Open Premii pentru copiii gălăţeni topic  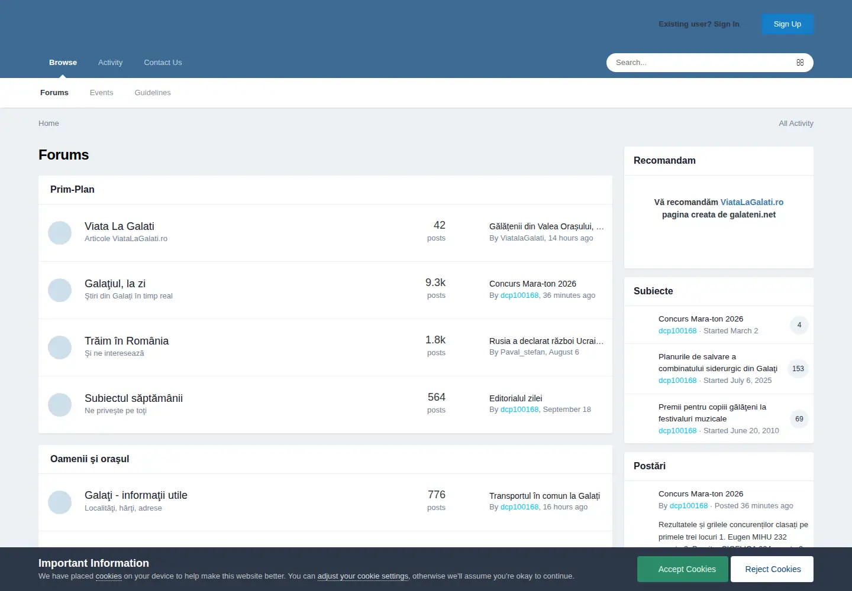(712, 413)
